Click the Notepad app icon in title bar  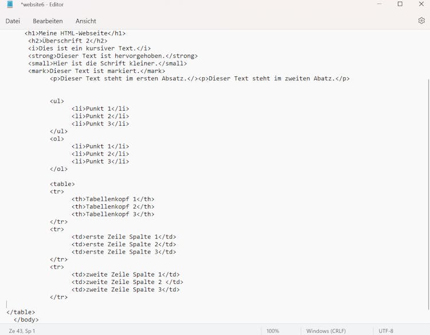pos(10,5)
